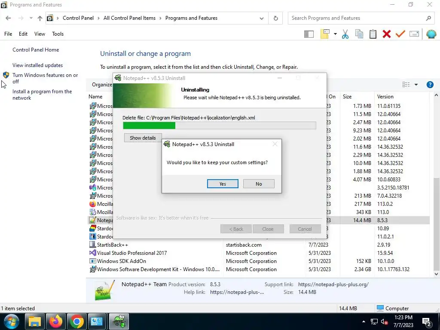440x330 pixels.
Task: Open recent locations dropdown arrow
Action: pyautogui.click(x=31, y=18)
